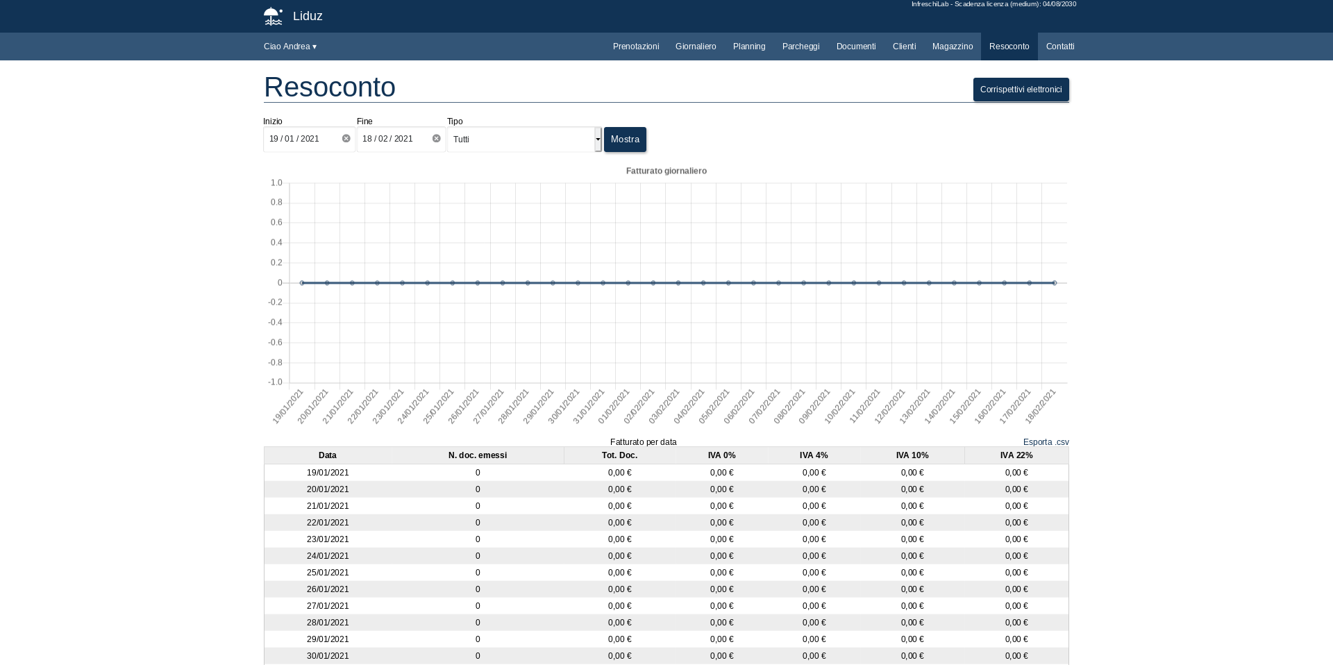The height and width of the screenshot is (665, 1333).
Task: Select the 28/01/2021 table row date
Action: [328, 623]
